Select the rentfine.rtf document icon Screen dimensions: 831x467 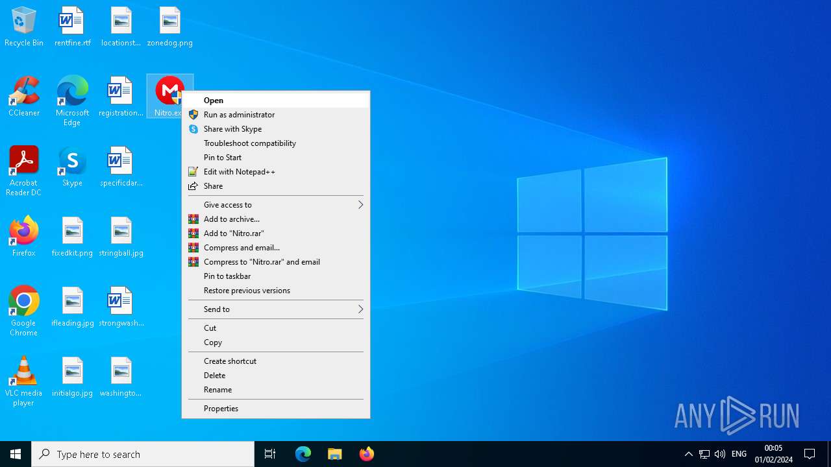(73, 27)
